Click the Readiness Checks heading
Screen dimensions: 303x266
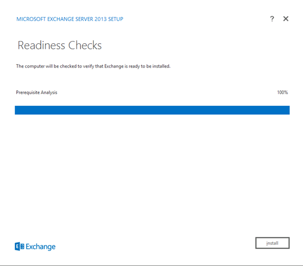[59, 45]
